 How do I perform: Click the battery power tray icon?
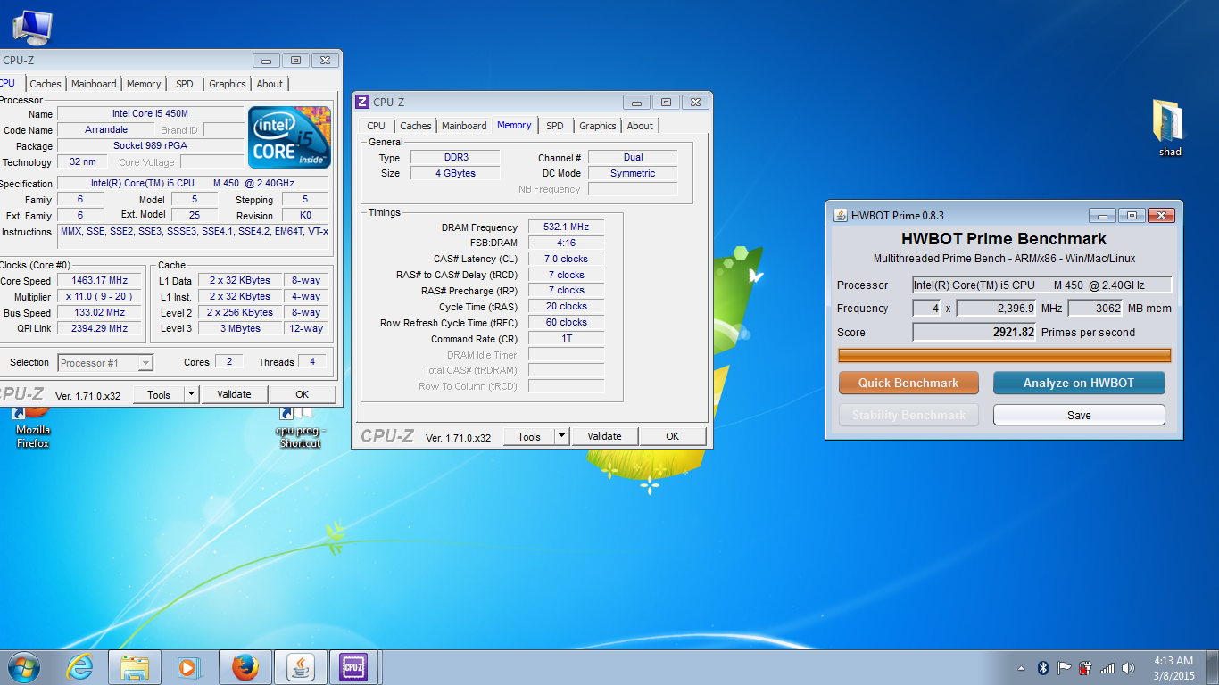pyautogui.click(x=1085, y=668)
